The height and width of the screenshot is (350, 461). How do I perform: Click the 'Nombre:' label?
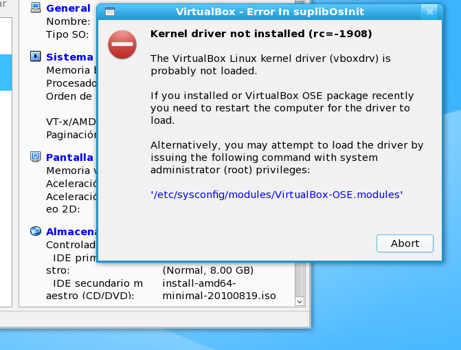point(68,21)
